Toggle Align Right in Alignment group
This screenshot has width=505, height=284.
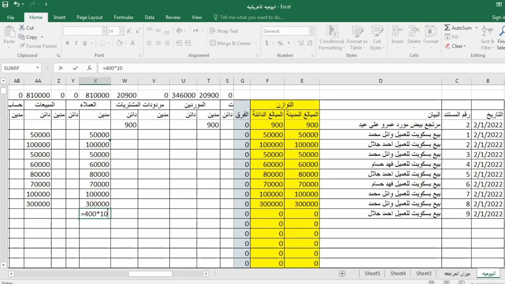[x=167, y=43]
